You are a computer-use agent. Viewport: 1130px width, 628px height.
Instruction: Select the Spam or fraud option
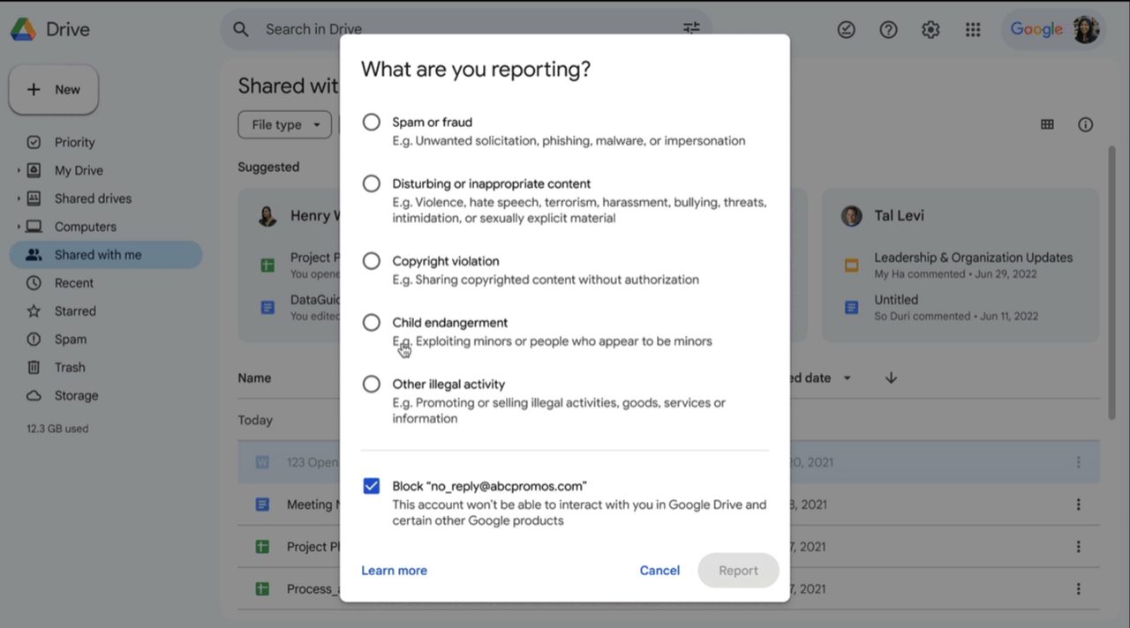[x=372, y=122]
